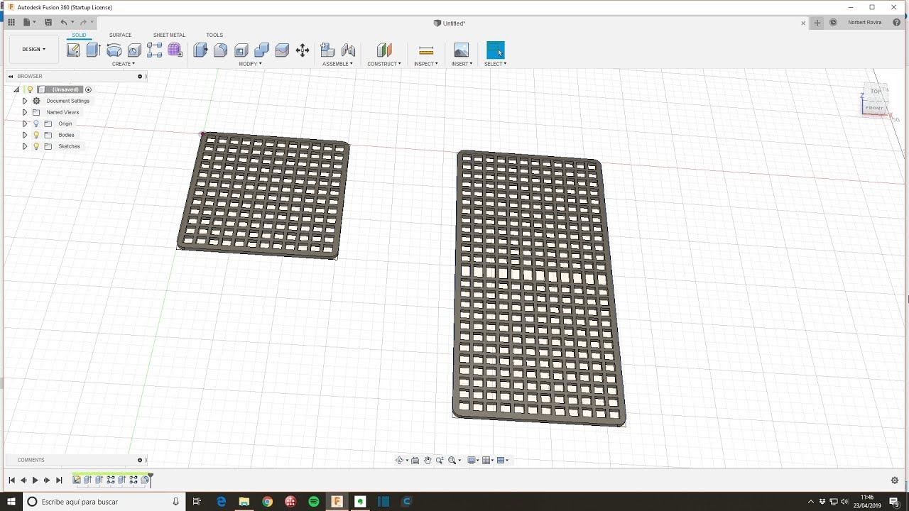Click the Undo arrow
Screen dimensions: 909x511
[x=64, y=23]
